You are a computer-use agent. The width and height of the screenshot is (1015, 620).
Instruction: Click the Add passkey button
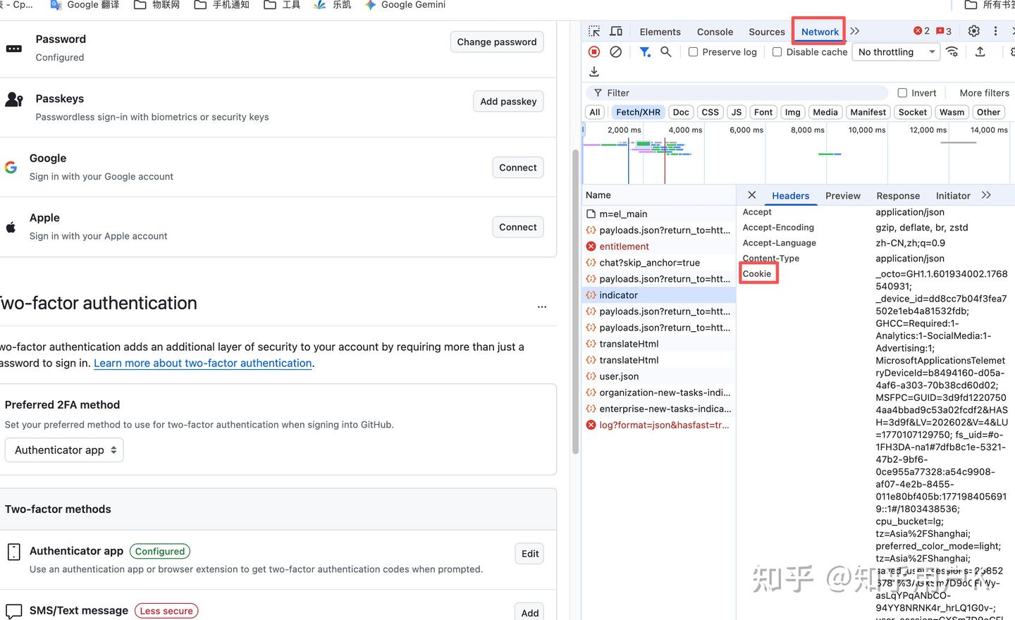(508, 101)
